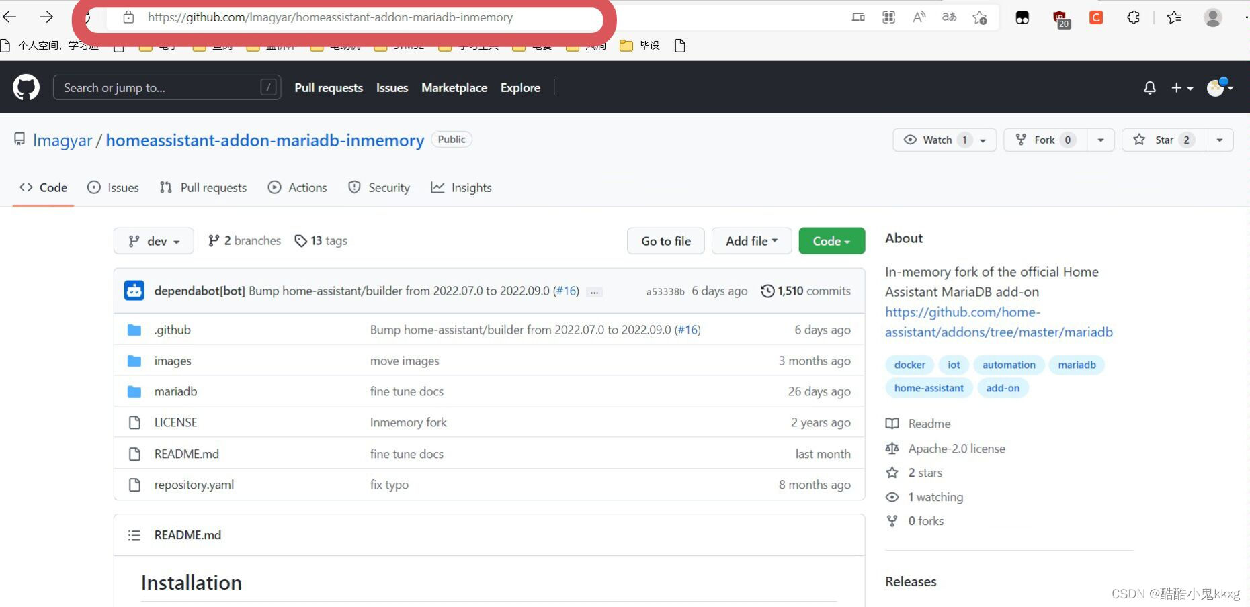Click the add-on topic tag
The height and width of the screenshot is (607, 1250).
coord(1003,388)
